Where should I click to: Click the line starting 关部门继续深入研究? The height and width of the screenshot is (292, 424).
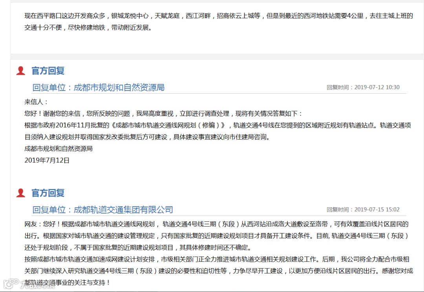(x=219, y=271)
